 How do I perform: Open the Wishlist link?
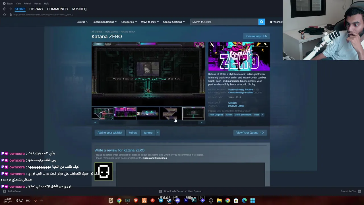point(276,22)
